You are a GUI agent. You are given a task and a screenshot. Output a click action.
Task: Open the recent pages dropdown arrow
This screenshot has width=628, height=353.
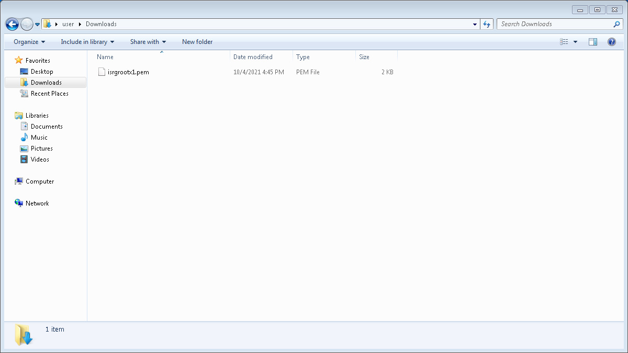click(38, 25)
